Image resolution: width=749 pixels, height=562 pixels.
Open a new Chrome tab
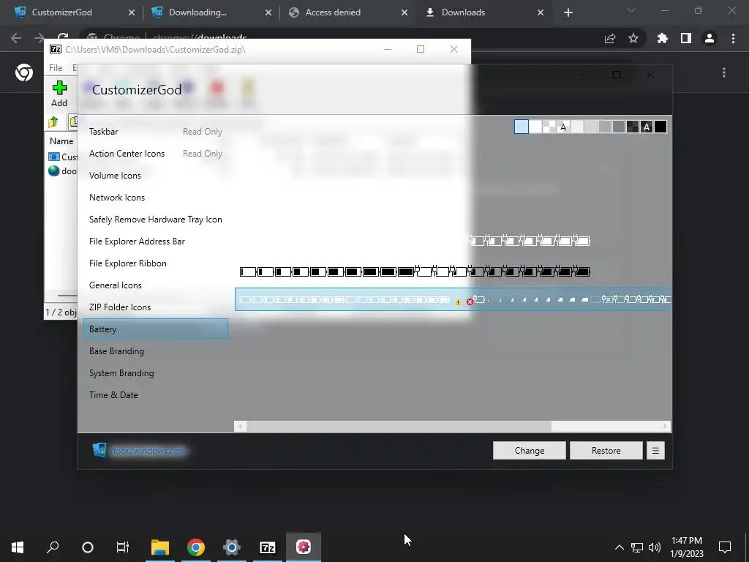coord(568,12)
